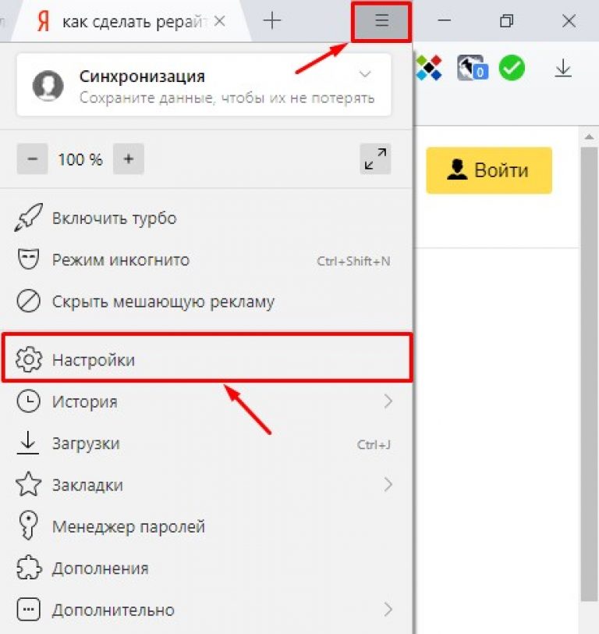Expand the Синхронизация chevron
The height and width of the screenshot is (634, 599).
(365, 74)
